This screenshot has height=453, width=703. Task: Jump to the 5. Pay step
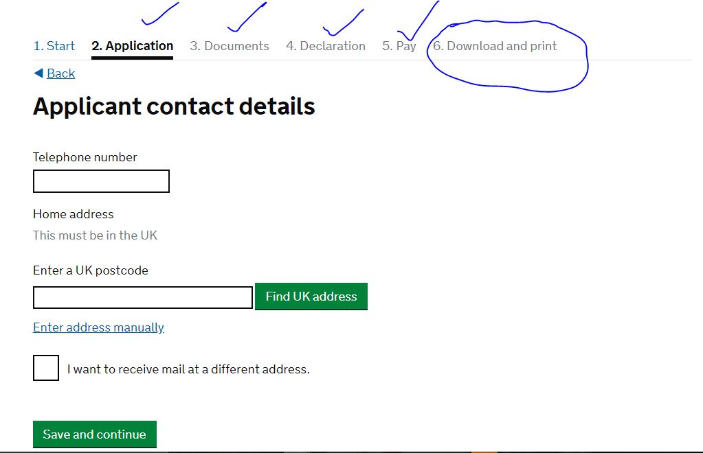(x=399, y=46)
